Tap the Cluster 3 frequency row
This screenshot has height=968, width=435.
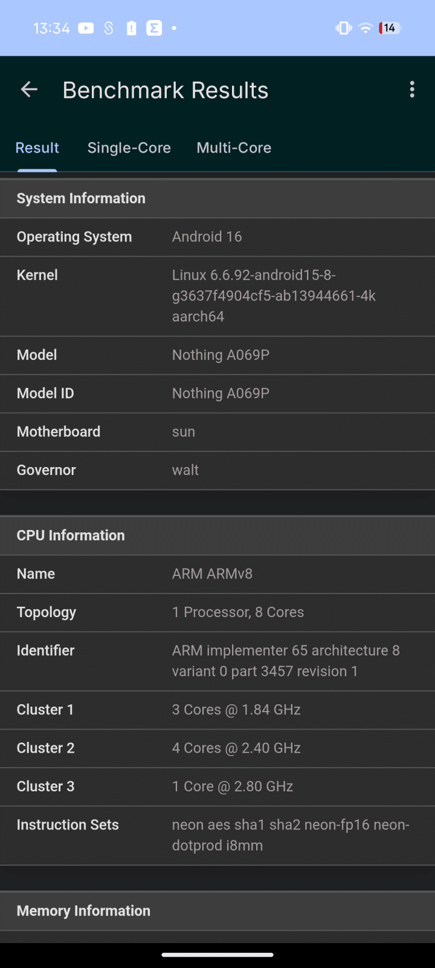coord(217,786)
